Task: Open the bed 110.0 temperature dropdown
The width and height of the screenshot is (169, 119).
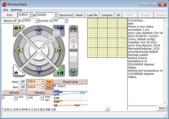Action: click(43, 87)
